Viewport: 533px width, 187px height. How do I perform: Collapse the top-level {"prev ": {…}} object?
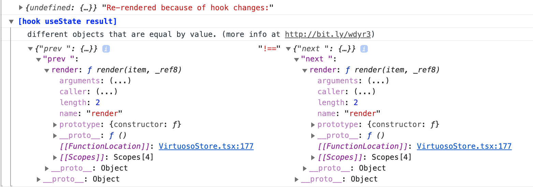[30, 49]
